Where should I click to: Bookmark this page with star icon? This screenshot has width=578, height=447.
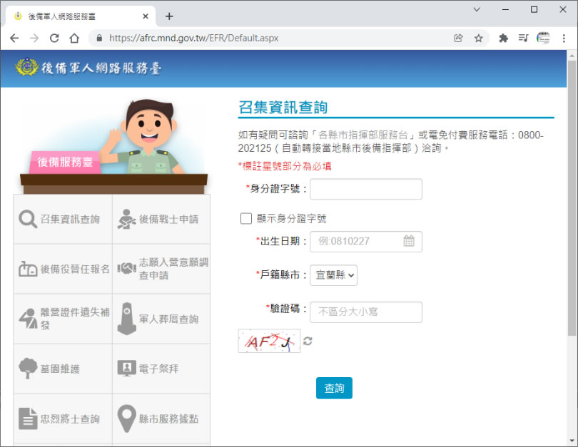click(x=479, y=38)
